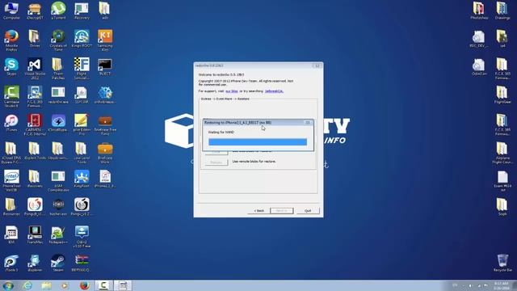517x291 pixels.
Task: Click the restore progress bar
Action: pyautogui.click(x=258, y=142)
